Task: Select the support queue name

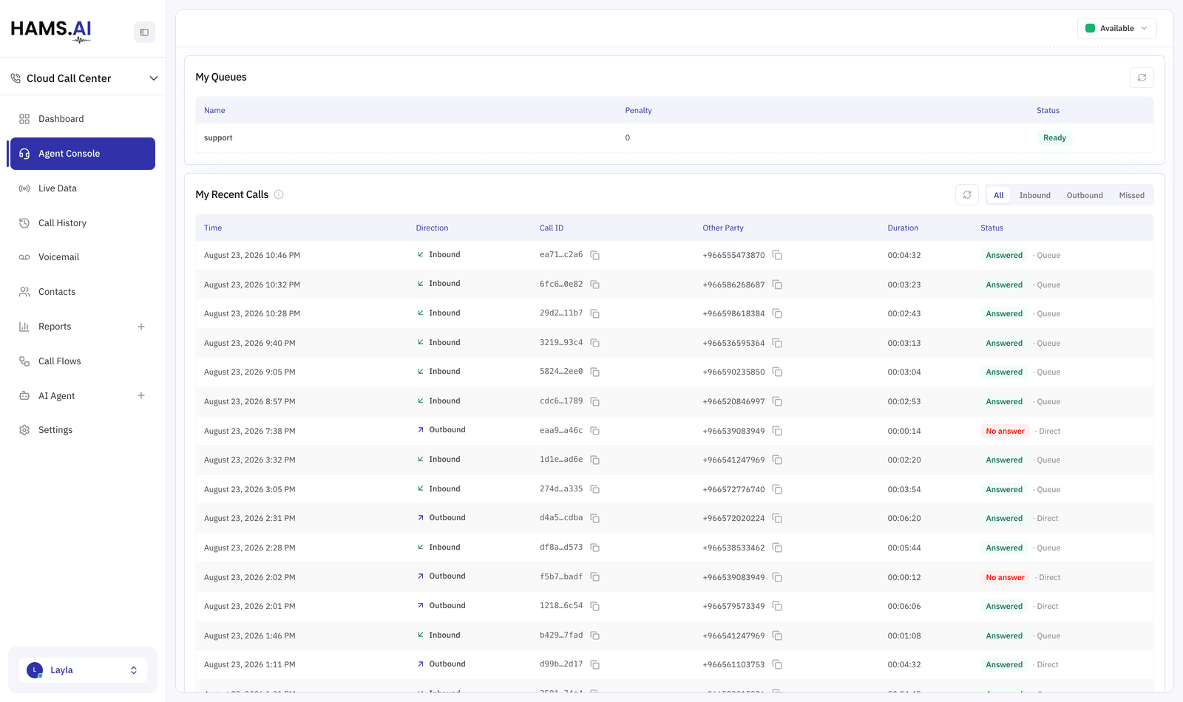Action: tap(218, 137)
